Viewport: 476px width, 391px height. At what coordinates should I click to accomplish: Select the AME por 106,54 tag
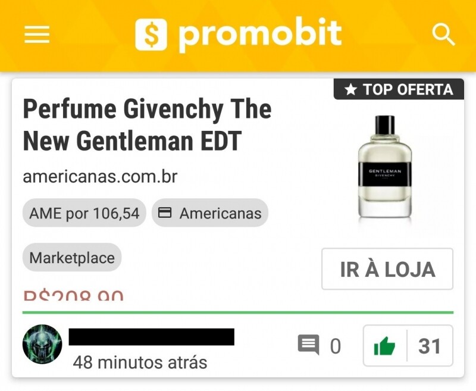84,213
